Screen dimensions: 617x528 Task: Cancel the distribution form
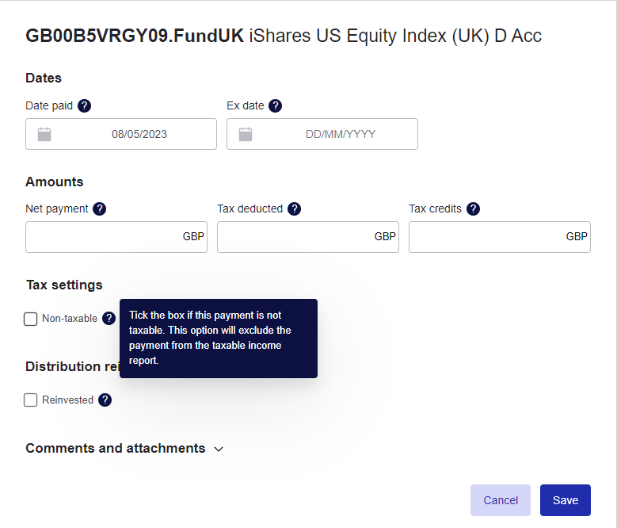click(500, 500)
